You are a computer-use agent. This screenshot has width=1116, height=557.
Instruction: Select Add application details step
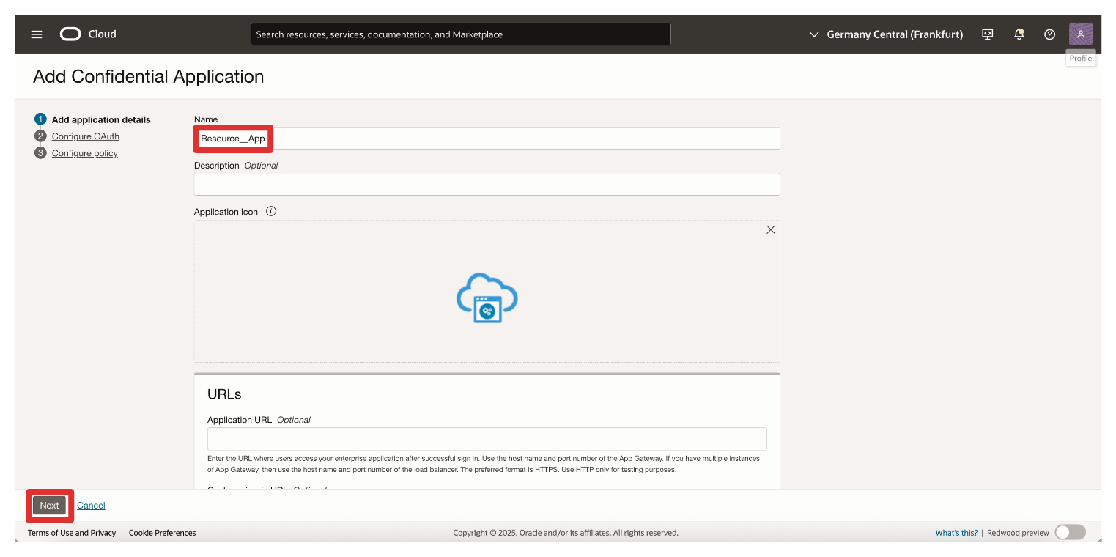click(x=100, y=119)
